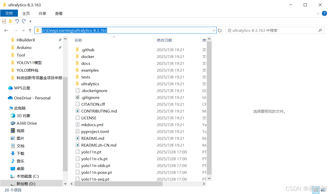The image size is (328, 194).
Task: Switch to the 查看 ribbon tab
Action: pos(59,13)
